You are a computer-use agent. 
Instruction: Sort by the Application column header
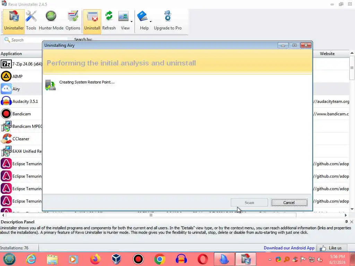(21, 54)
